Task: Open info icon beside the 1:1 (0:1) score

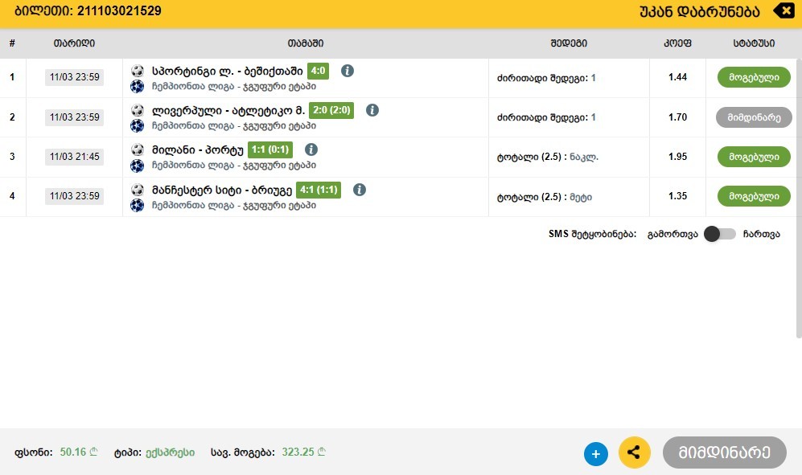Action: [311, 149]
